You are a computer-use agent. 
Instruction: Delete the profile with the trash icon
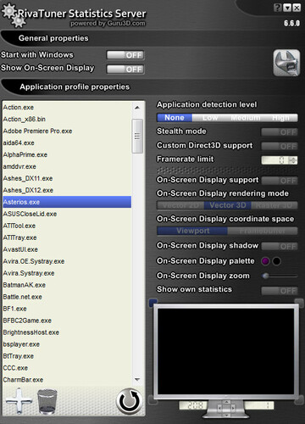pyautogui.click(x=47, y=401)
